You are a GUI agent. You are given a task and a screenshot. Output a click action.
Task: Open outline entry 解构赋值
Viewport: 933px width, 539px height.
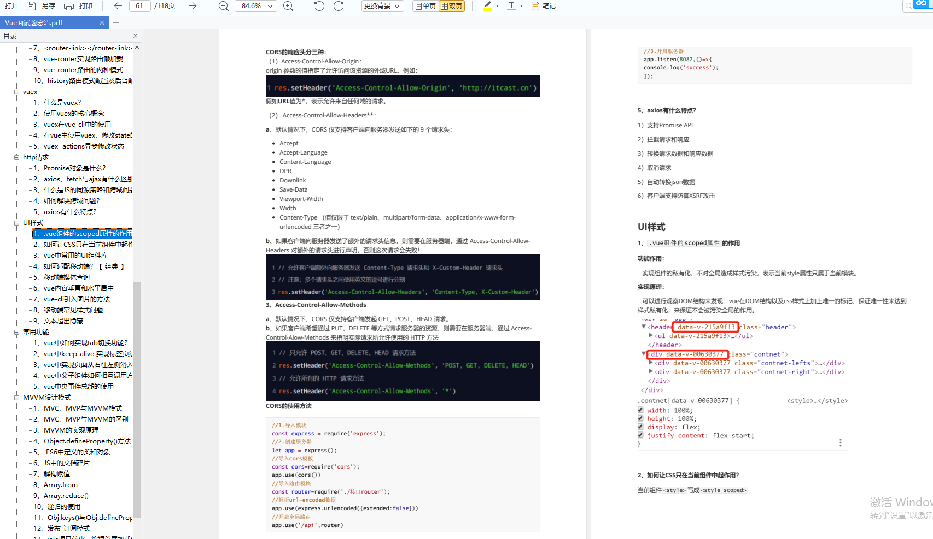point(52,474)
